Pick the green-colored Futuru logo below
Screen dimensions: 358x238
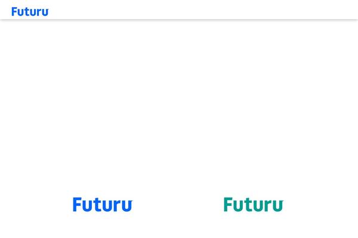tap(254, 204)
